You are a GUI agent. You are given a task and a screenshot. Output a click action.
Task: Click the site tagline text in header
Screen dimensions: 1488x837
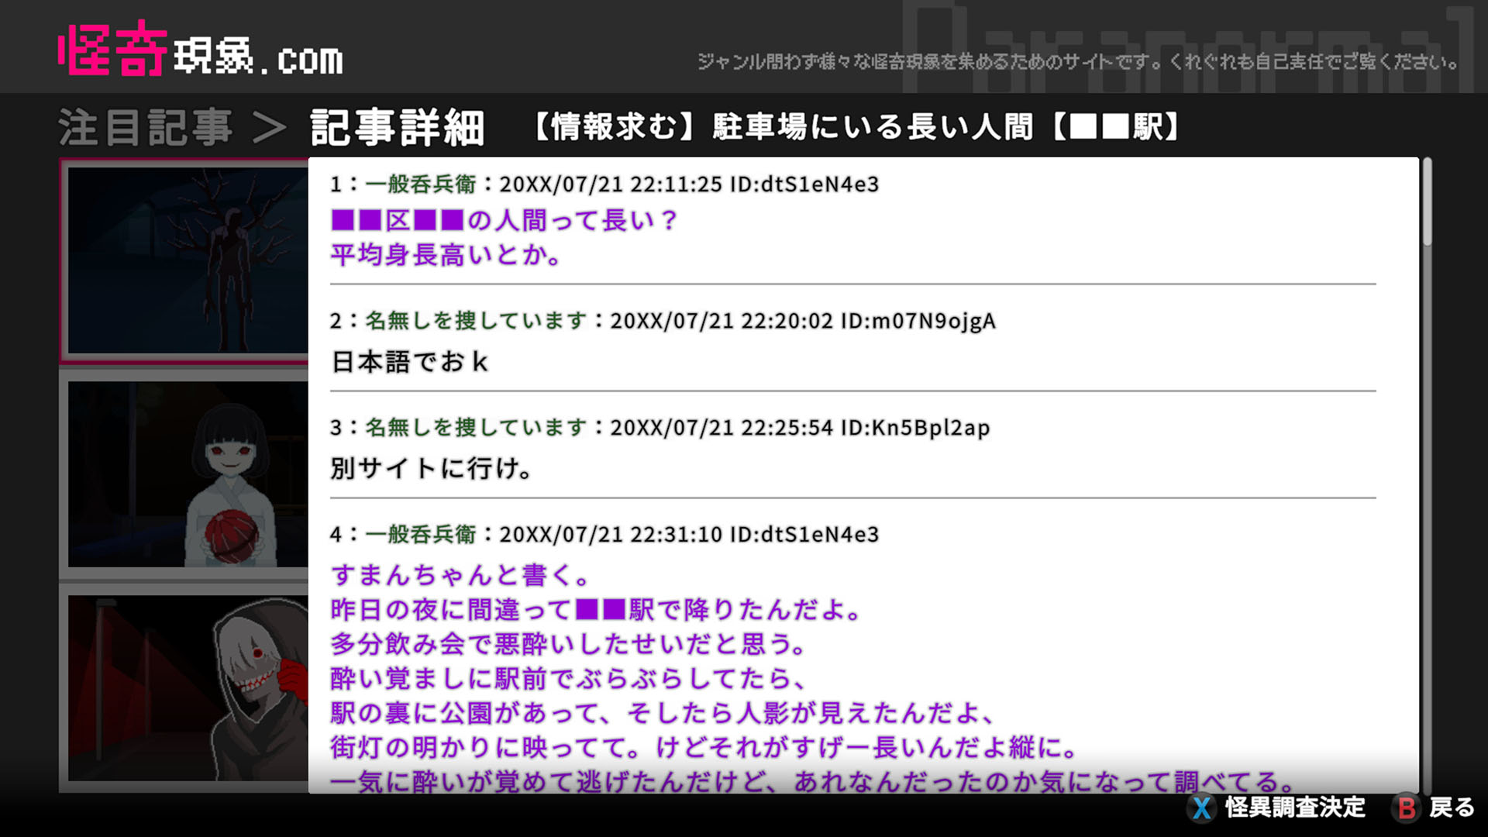coord(1077,62)
